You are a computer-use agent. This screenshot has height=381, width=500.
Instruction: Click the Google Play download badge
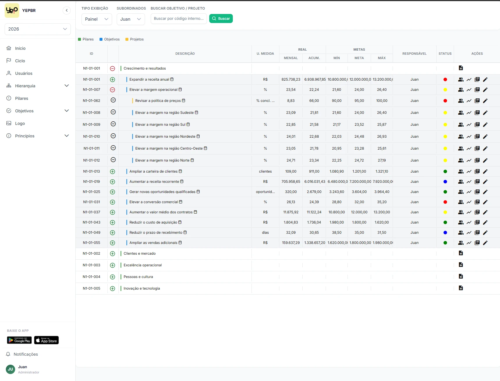click(19, 340)
